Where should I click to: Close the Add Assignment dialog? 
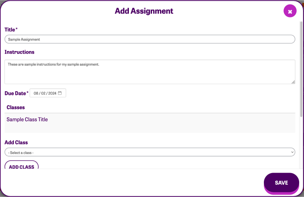pyautogui.click(x=290, y=11)
